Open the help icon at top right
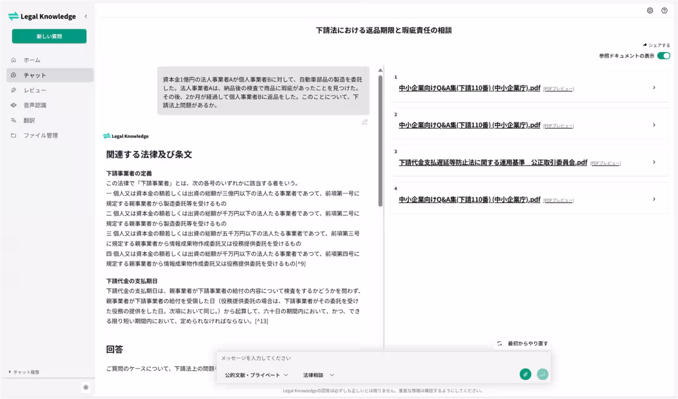678x399 pixels. pos(666,11)
